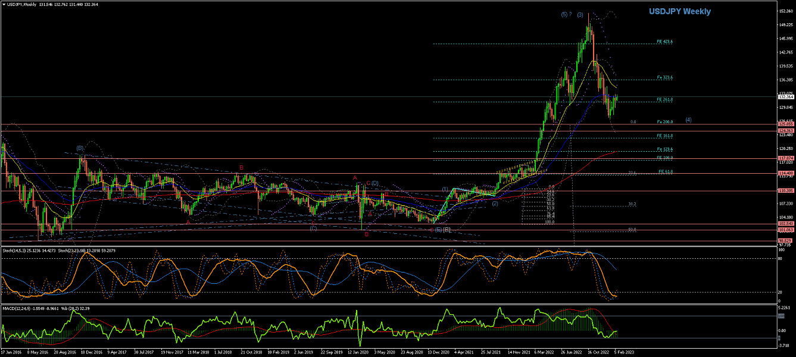Click the 110.305 red price tag
The height and width of the screenshot is (357, 796).
point(785,191)
